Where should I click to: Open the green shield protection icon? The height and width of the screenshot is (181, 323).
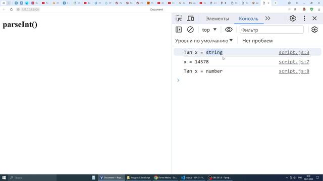pos(312,10)
